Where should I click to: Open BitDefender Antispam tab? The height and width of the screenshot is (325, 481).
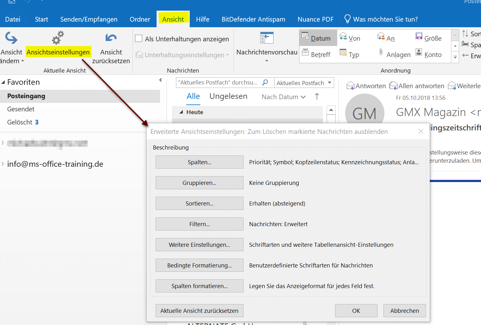coord(253,19)
